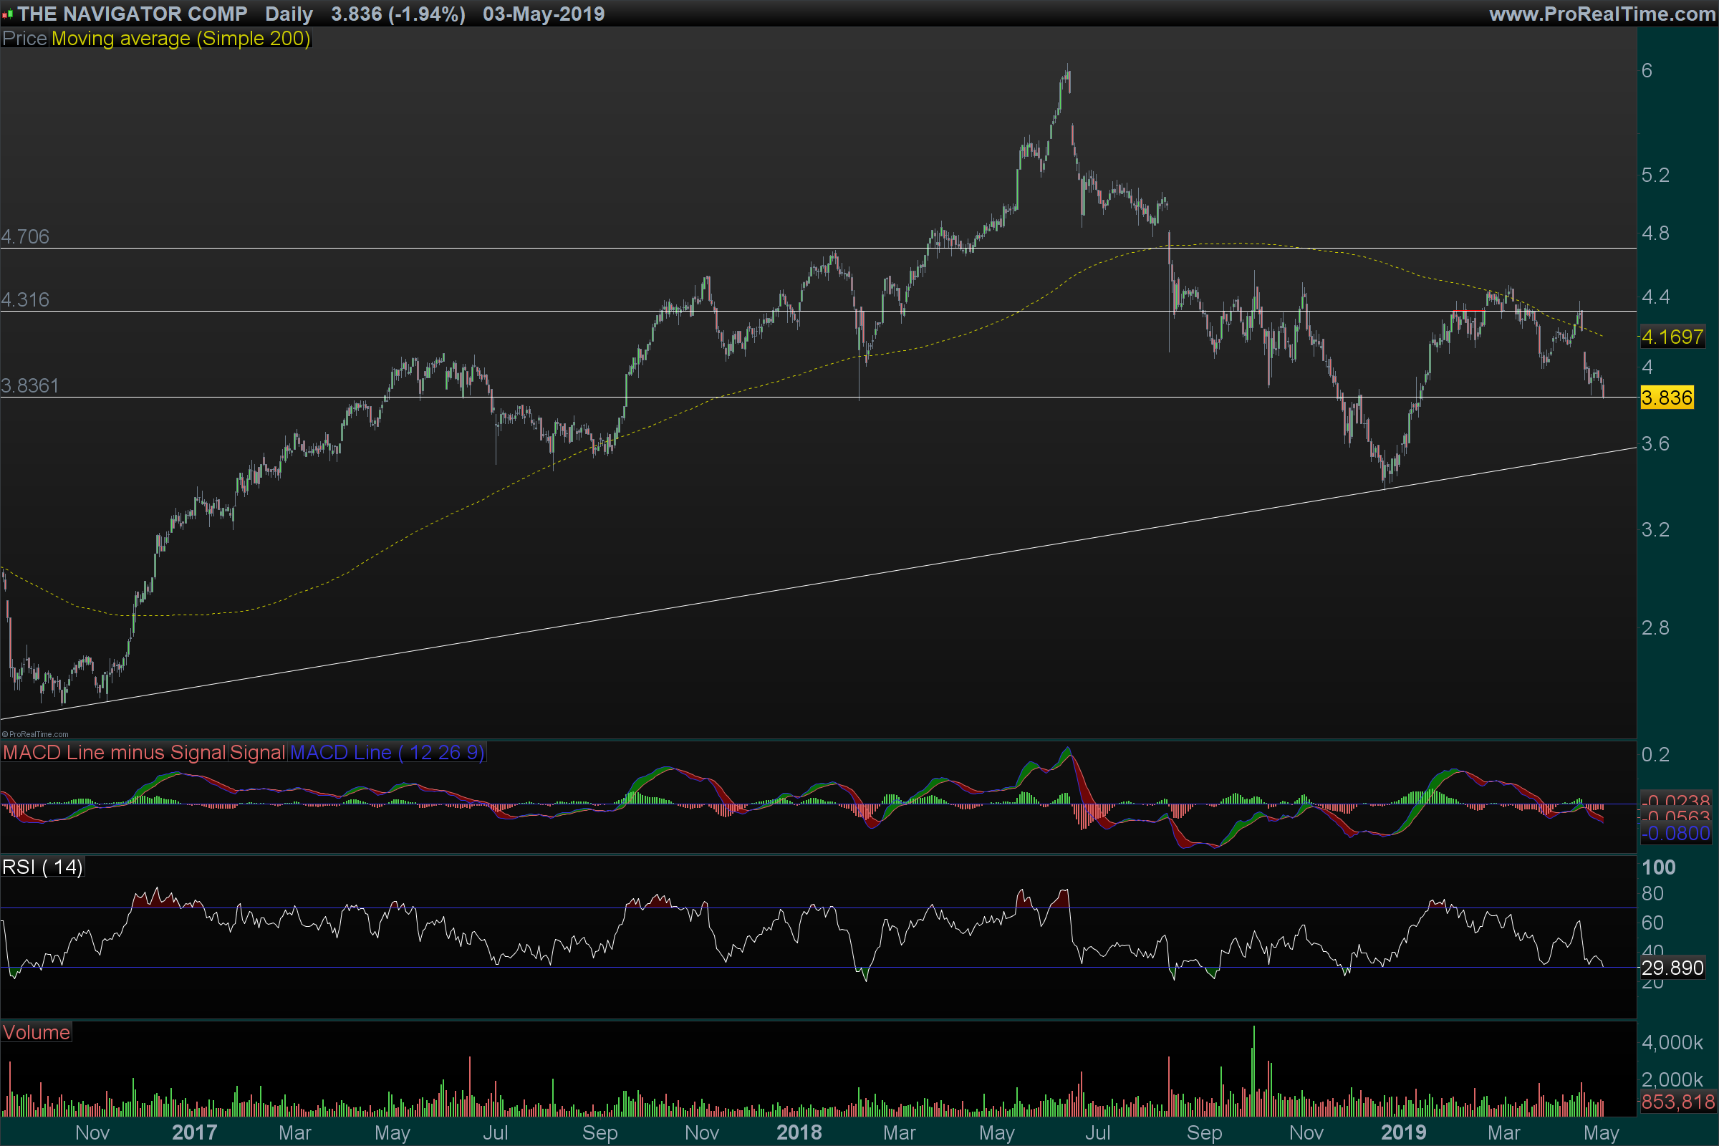Open the www.ProRealTime.com link
Image resolution: width=1719 pixels, height=1146 pixels.
pos(1602,14)
